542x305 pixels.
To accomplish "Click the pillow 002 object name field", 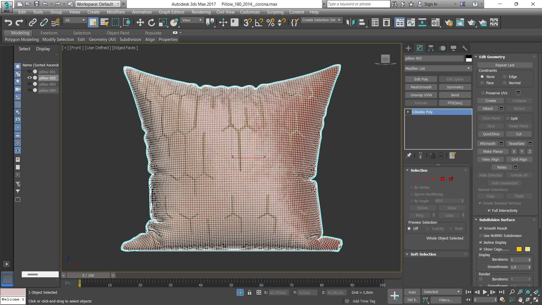I will pos(434,58).
